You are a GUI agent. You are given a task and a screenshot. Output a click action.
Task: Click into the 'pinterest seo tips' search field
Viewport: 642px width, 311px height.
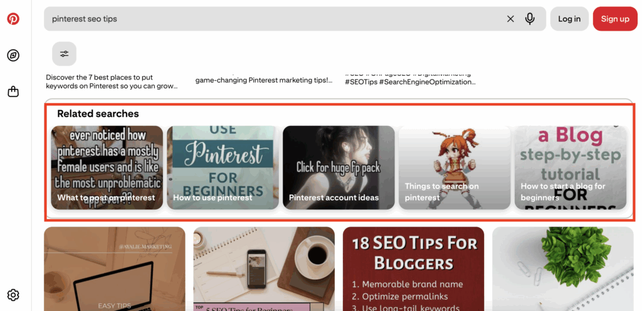(275, 19)
